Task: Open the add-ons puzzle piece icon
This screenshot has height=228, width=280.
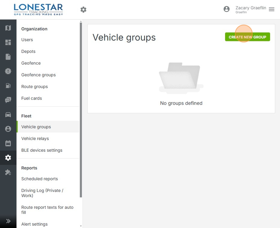Action: click(x=8, y=172)
